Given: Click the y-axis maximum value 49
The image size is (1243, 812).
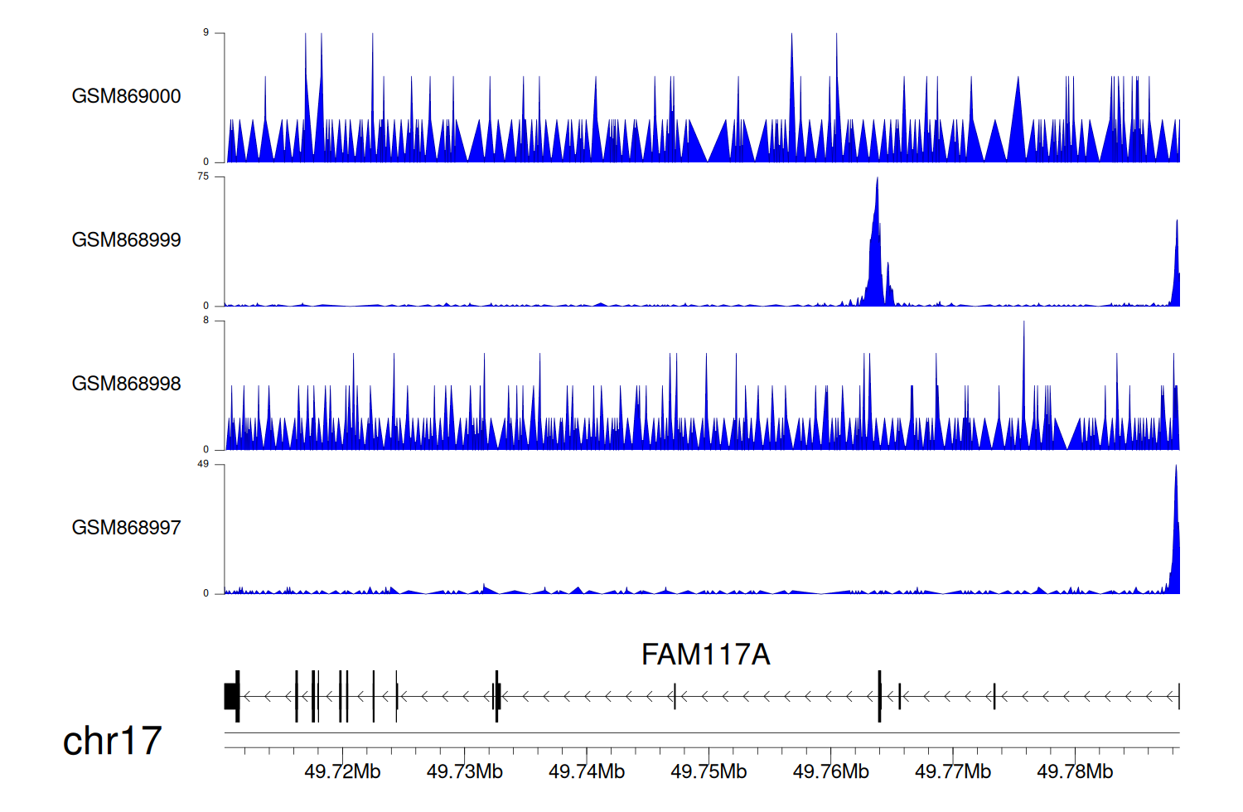Looking at the screenshot, I should pos(203,464).
